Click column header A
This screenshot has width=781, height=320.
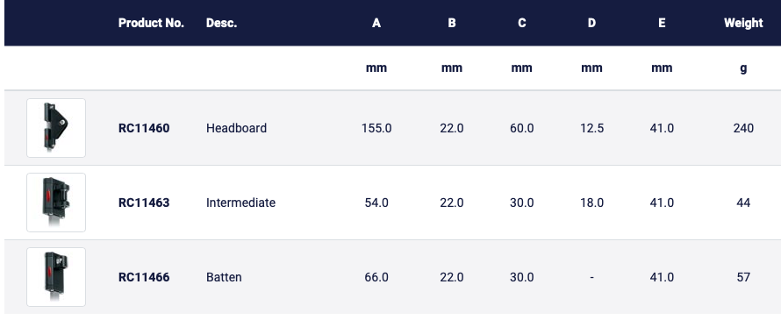pos(376,23)
